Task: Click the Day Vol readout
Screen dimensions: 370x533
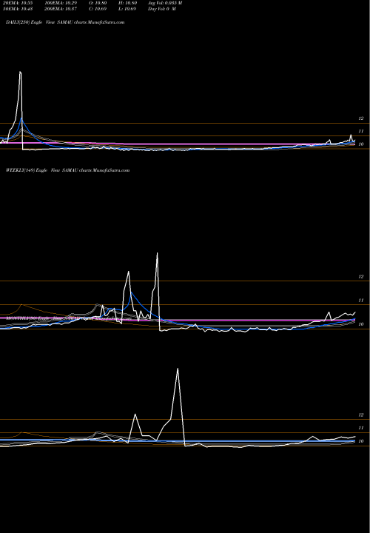Action: (x=162, y=9)
